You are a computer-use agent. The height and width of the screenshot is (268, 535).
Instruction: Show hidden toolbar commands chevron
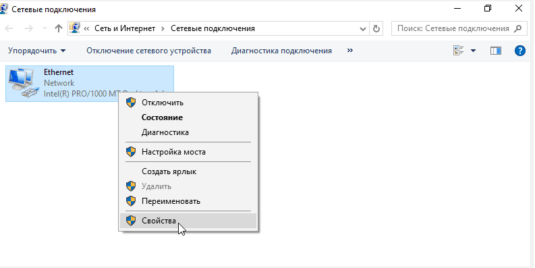pyautogui.click(x=349, y=51)
